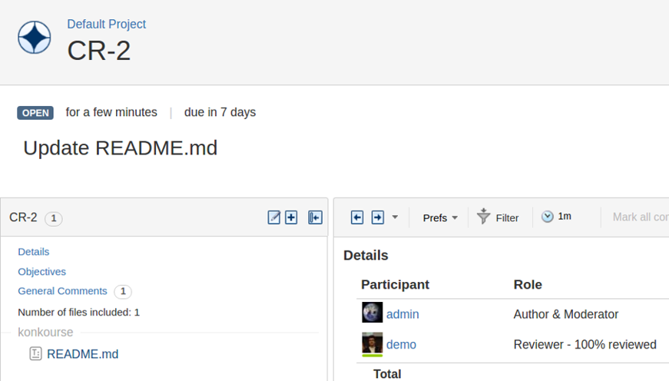The height and width of the screenshot is (381, 669).
Task: Open the Prefs dropdown menu
Action: pos(440,217)
